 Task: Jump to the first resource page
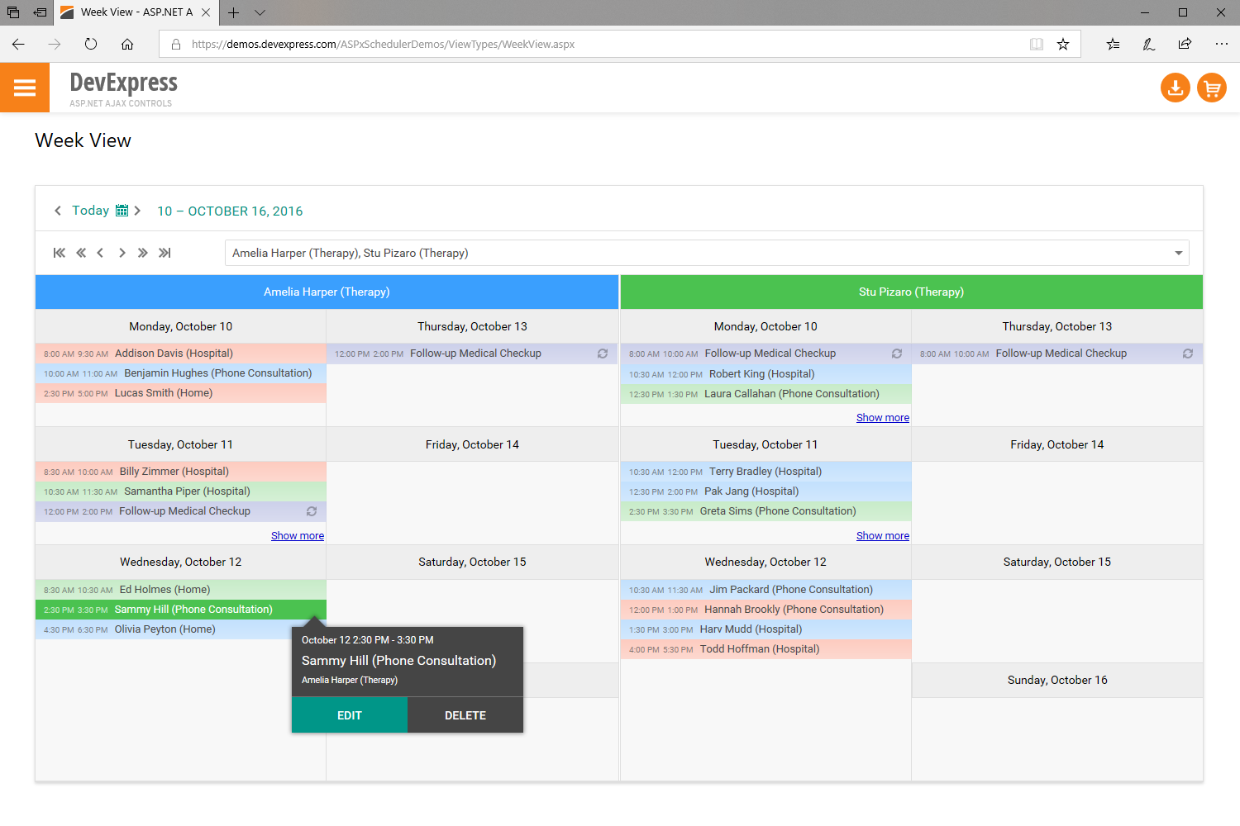59,253
